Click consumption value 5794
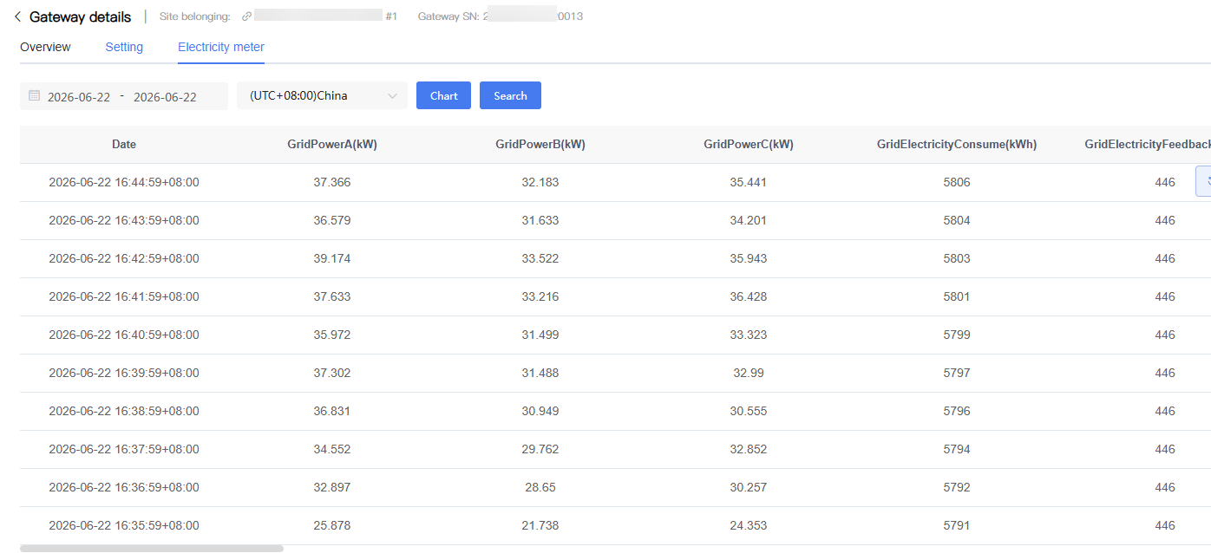 (x=957, y=450)
